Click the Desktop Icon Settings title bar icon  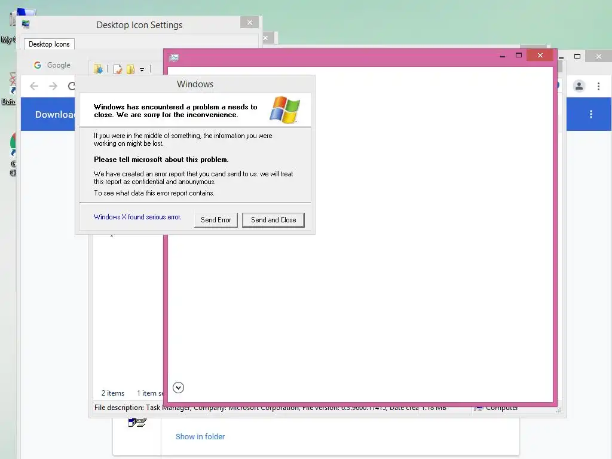tap(26, 25)
